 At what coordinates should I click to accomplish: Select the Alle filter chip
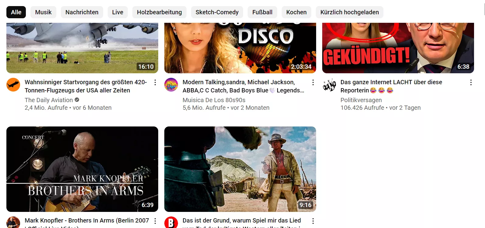(x=16, y=12)
